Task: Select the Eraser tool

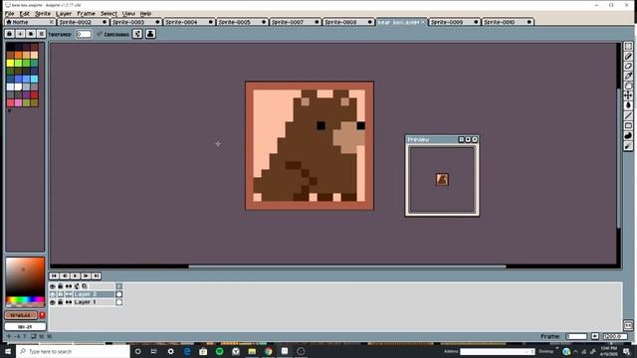Action: coord(628,66)
